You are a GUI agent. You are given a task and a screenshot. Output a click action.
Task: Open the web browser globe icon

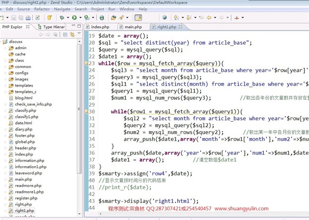pos(165,17)
